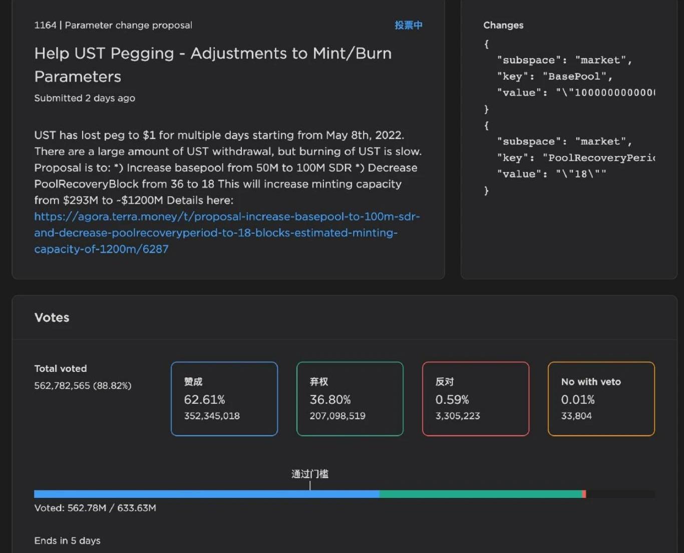
Task: Click the Ends in 5 days text
Action: pyautogui.click(x=67, y=540)
